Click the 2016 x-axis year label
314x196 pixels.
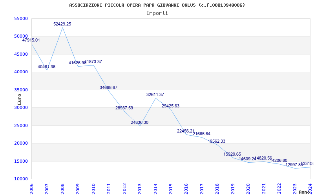186,189
